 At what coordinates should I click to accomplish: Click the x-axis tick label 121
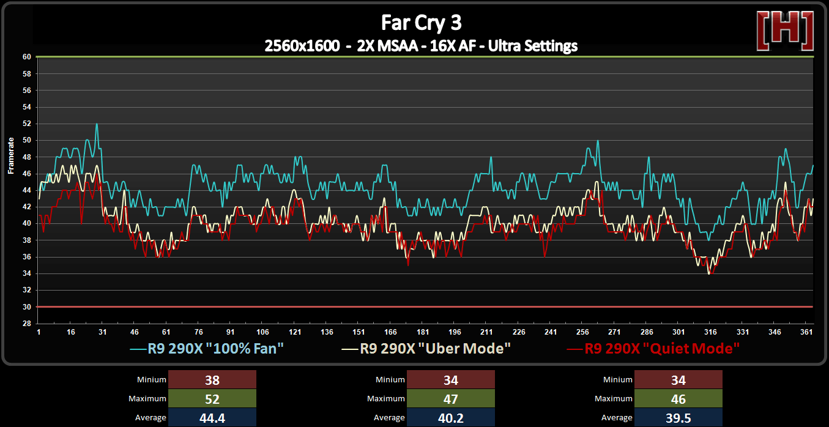(x=294, y=332)
